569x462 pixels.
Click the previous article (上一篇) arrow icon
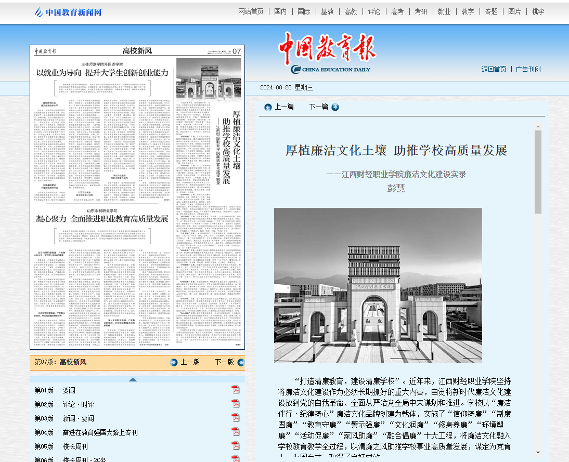268,107
